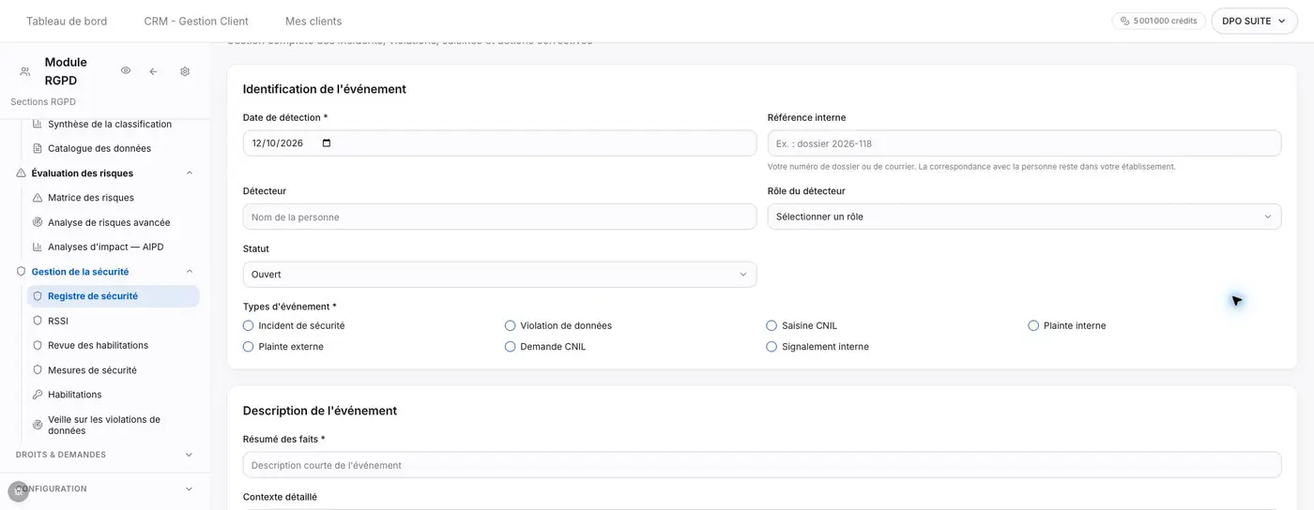The image size is (1314, 510).
Task: Select Plainte interne radio button
Action: click(1033, 326)
